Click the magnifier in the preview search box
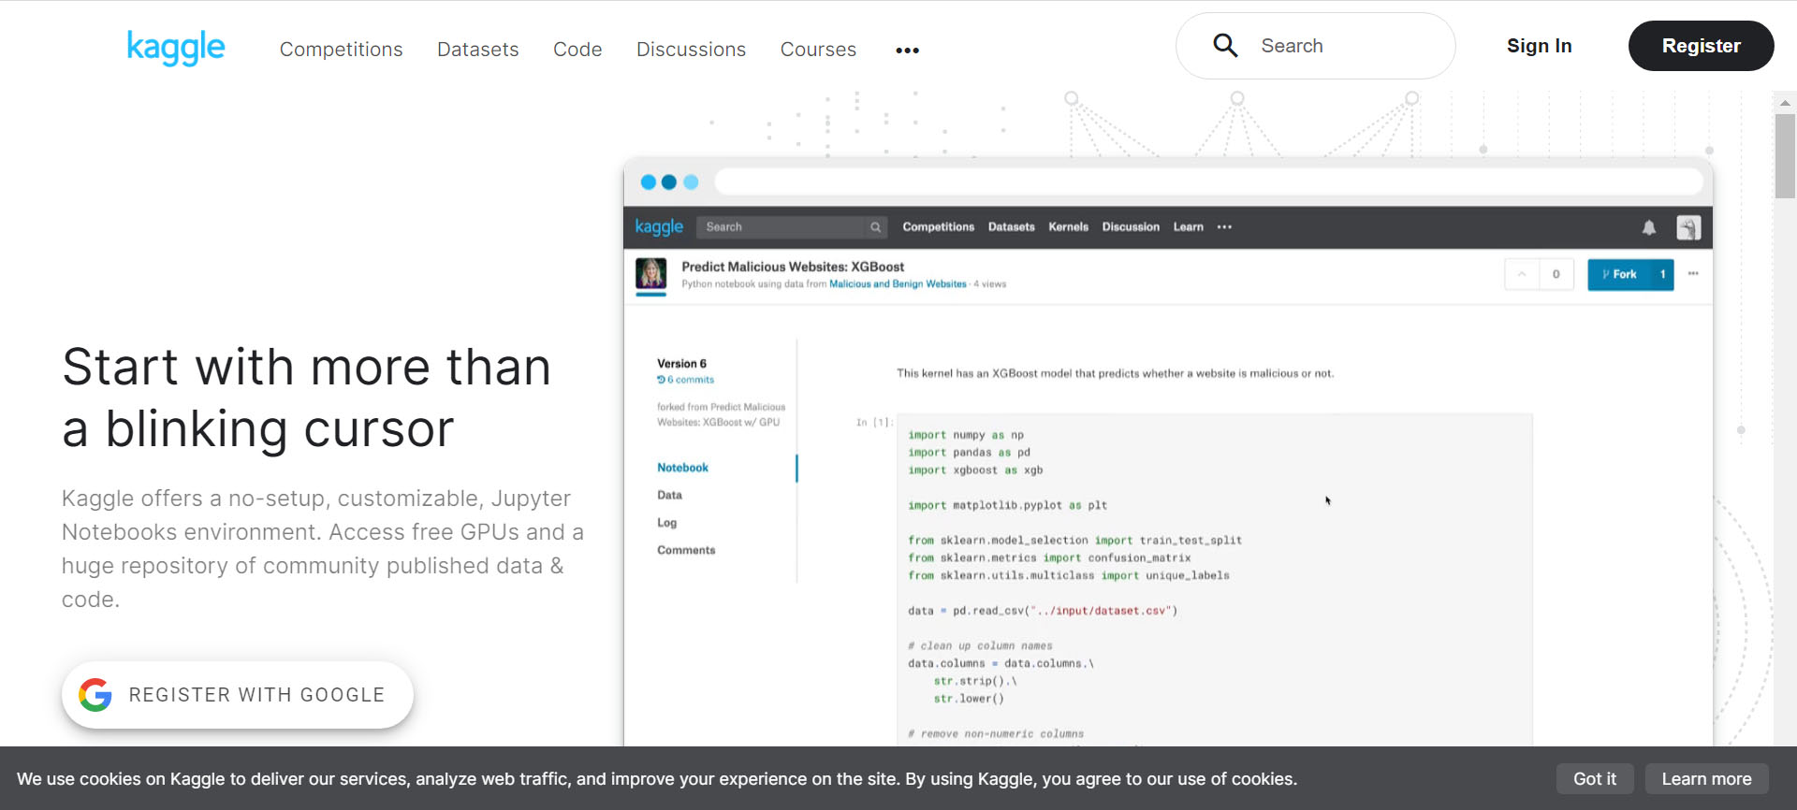Screen dimensions: 1797x810 [875, 227]
